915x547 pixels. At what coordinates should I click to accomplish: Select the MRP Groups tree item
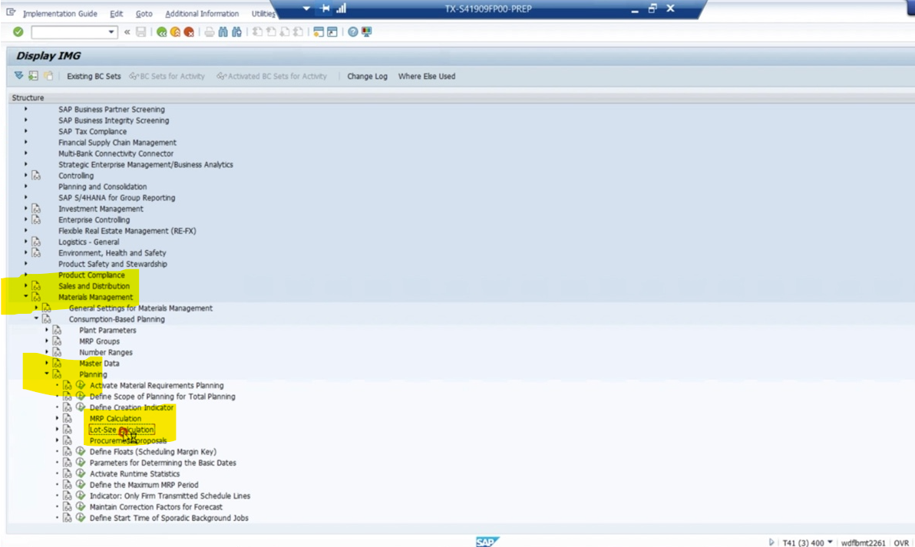99,341
